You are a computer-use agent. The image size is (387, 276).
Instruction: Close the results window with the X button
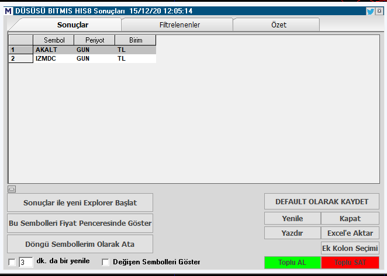click(x=379, y=11)
